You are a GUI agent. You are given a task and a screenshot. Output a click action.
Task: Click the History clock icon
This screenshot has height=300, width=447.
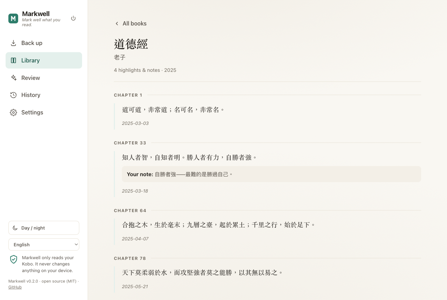click(13, 95)
